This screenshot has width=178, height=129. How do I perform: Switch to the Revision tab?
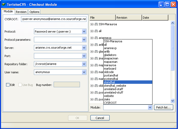[21, 12]
